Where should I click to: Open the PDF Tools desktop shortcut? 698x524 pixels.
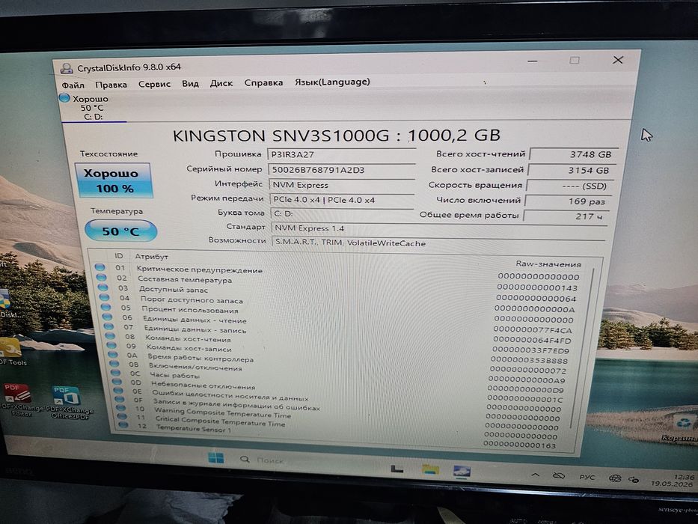tap(11, 352)
